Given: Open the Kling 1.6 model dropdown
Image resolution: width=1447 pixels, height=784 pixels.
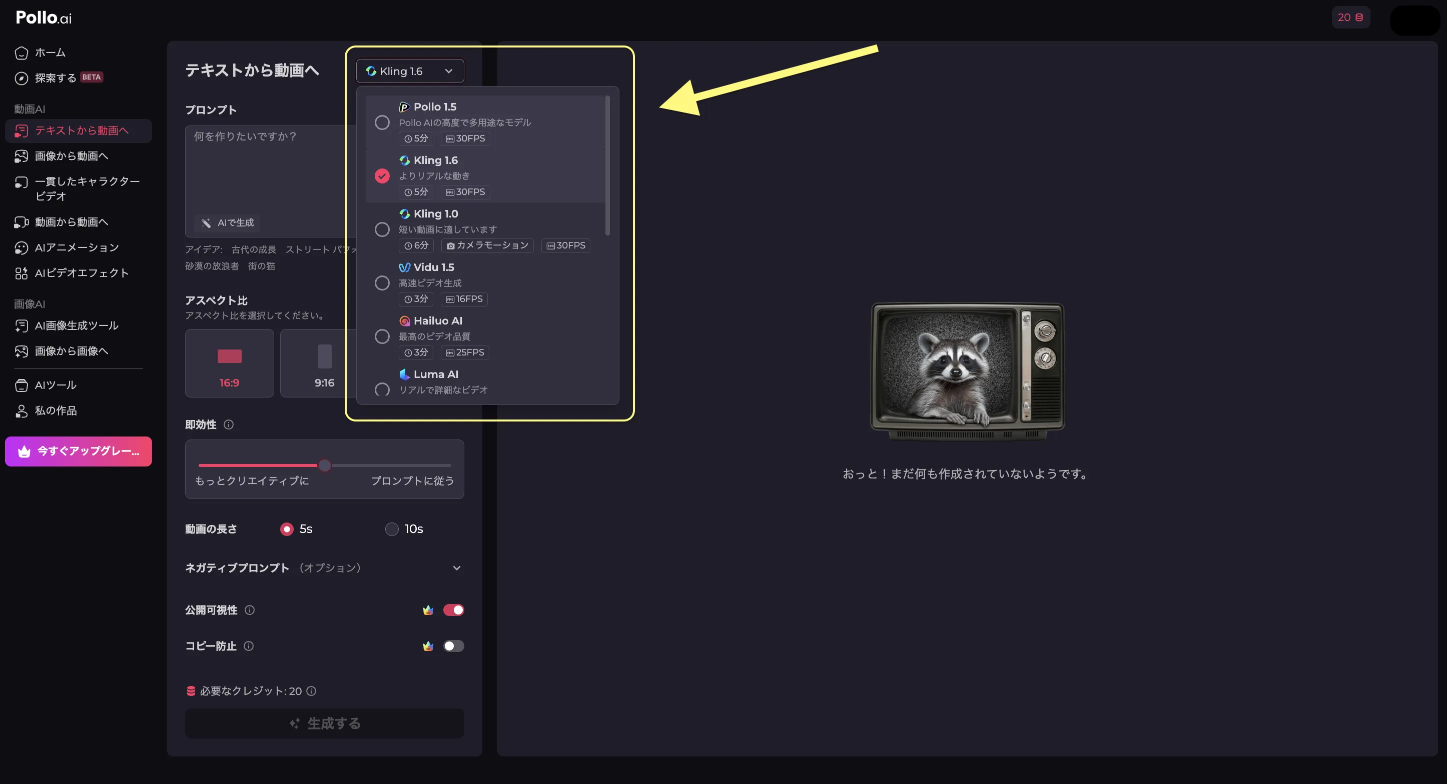Looking at the screenshot, I should [x=410, y=71].
